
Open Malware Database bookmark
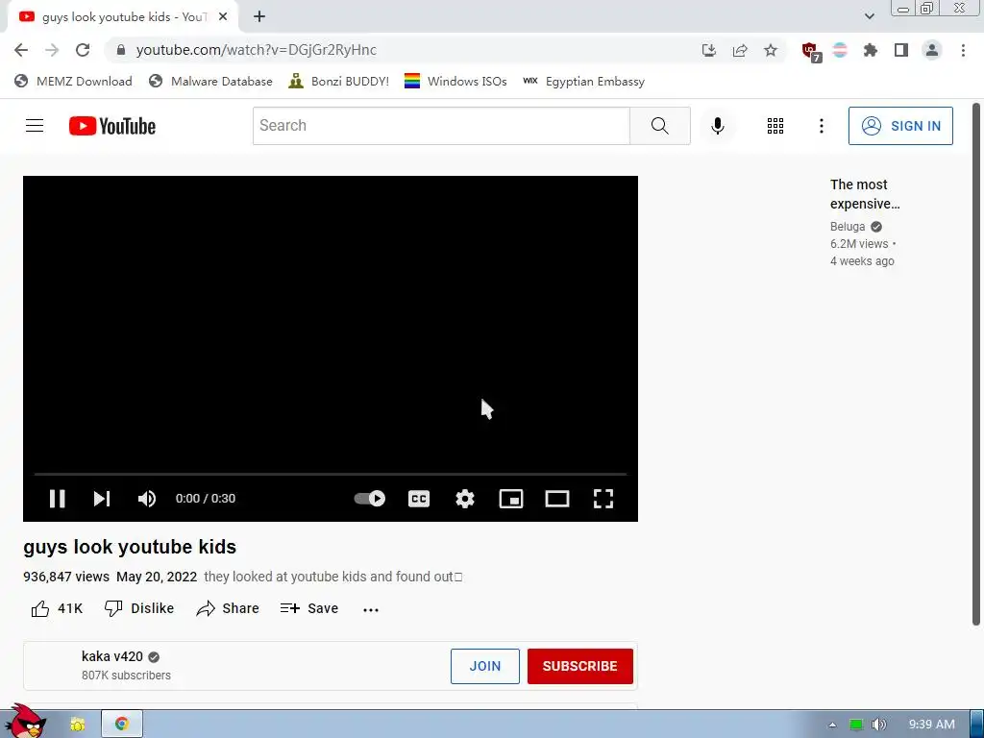tap(210, 82)
